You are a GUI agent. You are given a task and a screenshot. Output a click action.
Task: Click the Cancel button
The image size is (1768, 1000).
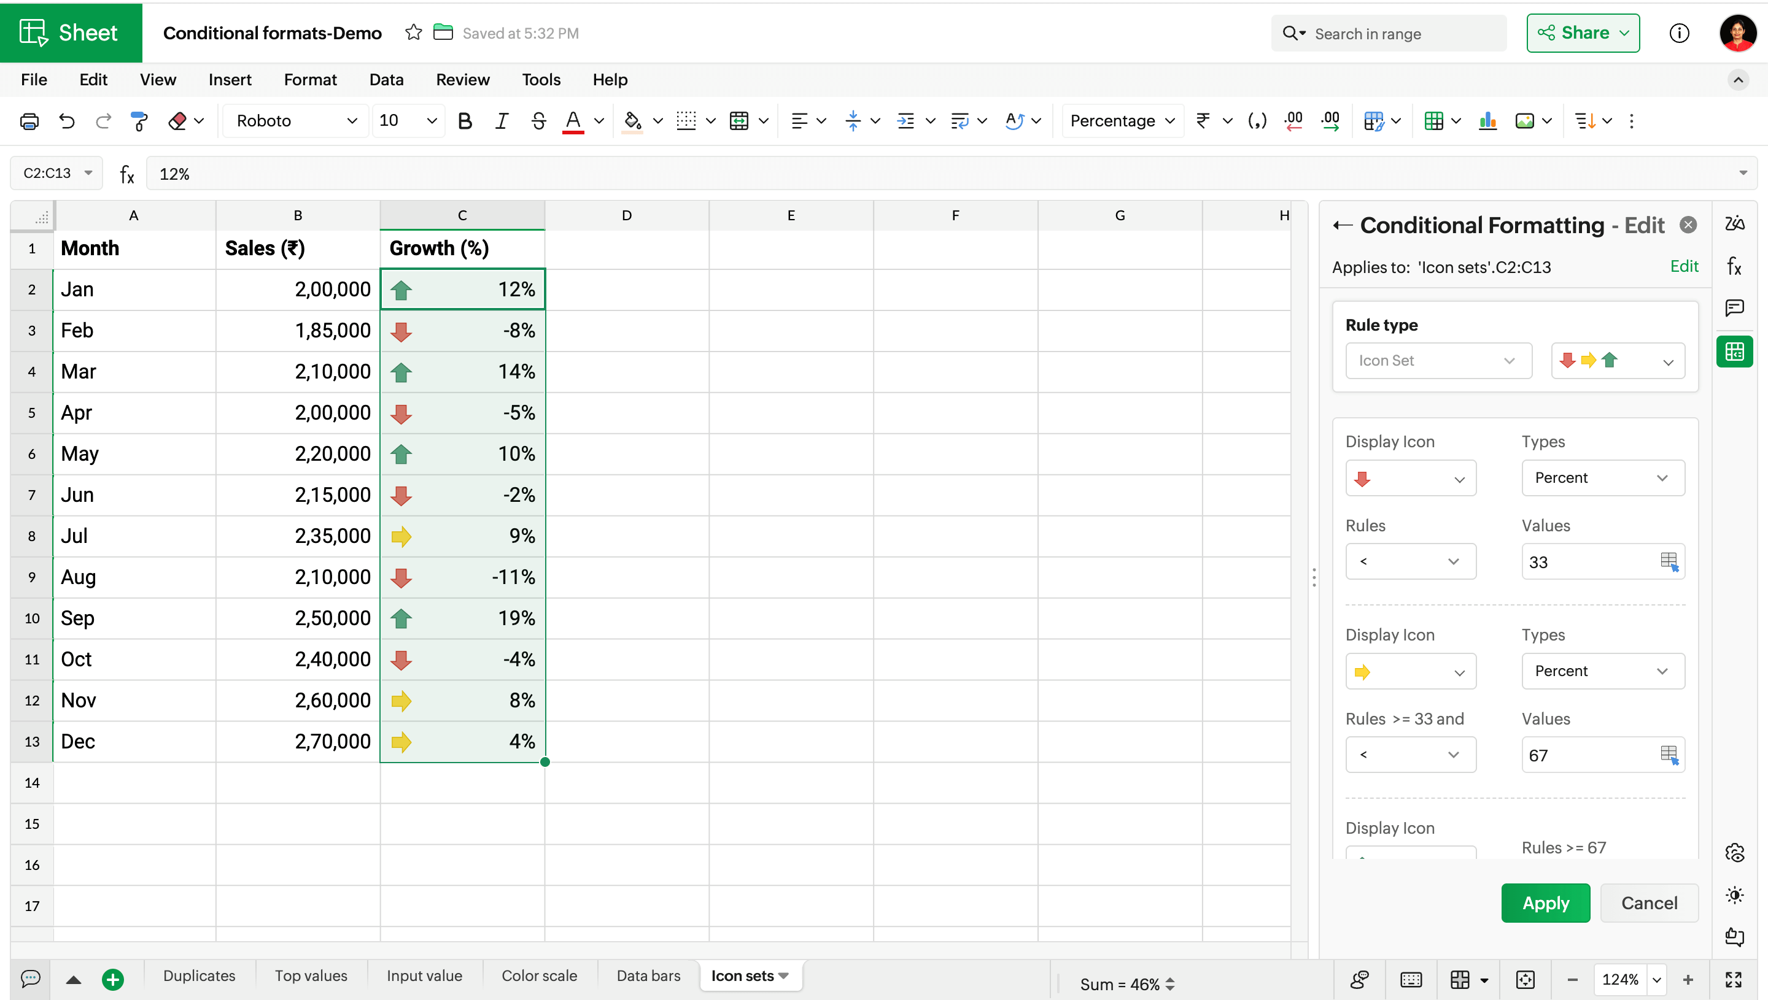[1649, 903]
